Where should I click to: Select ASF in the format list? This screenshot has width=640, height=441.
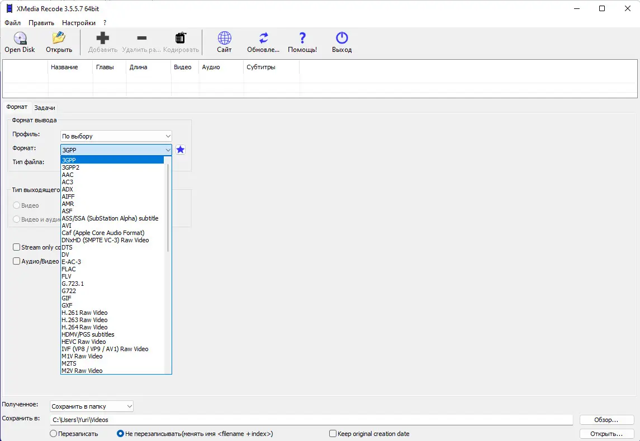pyautogui.click(x=112, y=211)
